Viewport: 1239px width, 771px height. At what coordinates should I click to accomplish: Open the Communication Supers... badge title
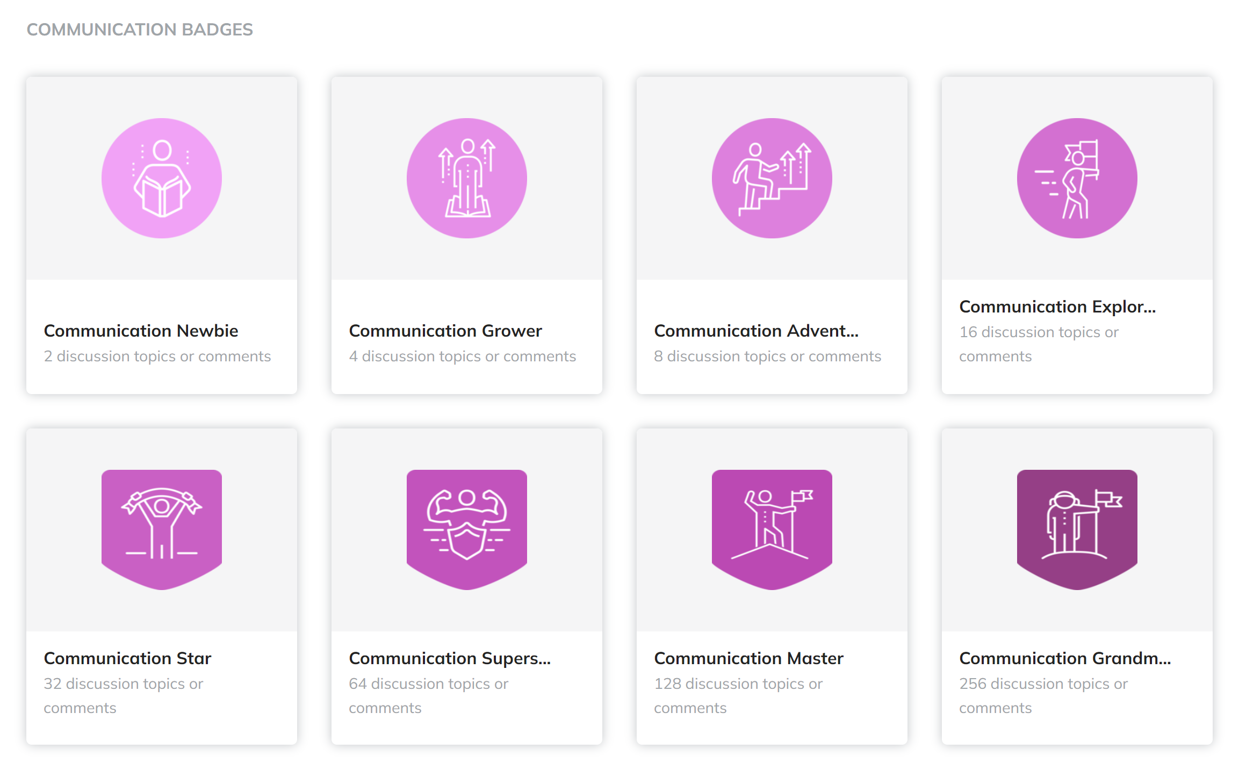[x=450, y=658]
